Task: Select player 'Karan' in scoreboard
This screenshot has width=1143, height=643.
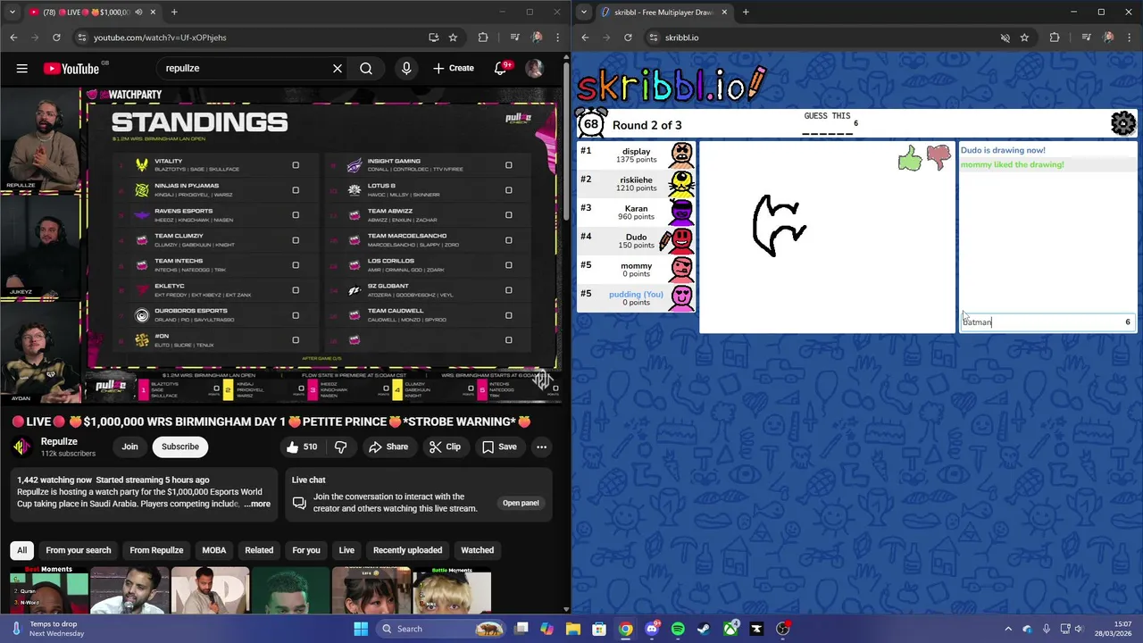Action: pyautogui.click(x=637, y=212)
